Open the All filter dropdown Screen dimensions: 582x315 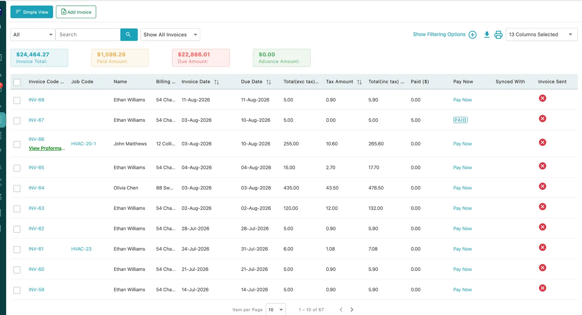tap(33, 34)
